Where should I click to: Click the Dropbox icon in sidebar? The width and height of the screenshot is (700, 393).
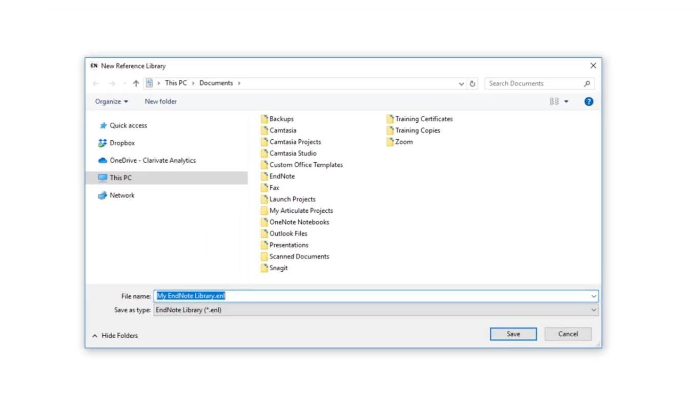(x=102, y=143)
